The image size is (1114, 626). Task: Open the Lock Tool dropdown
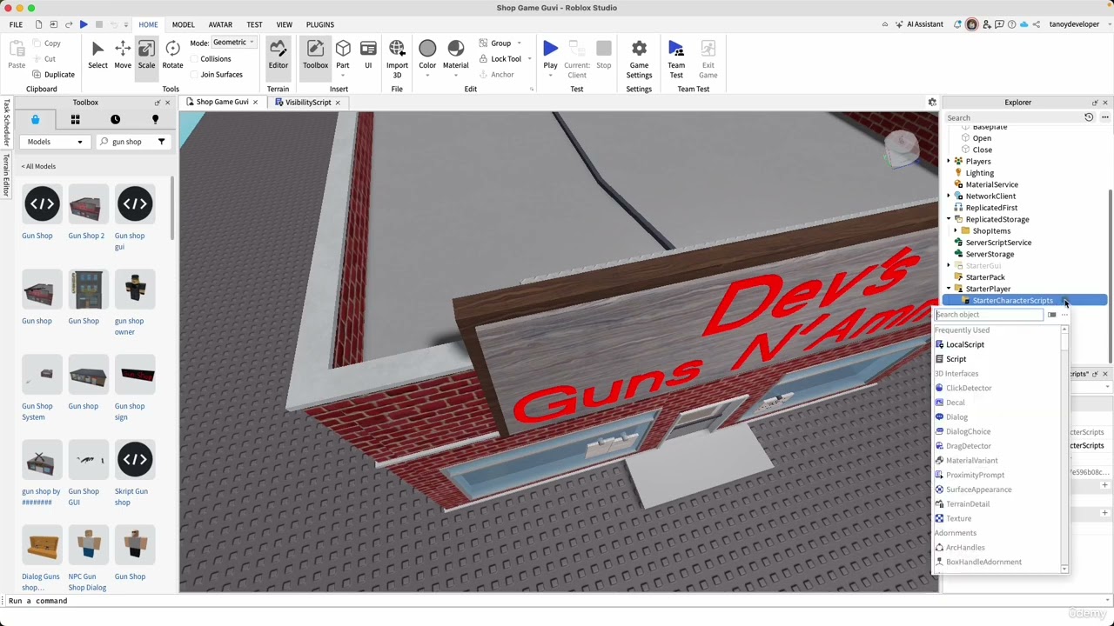pos(529,59)
